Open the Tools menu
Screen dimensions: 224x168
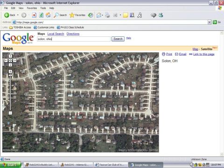pyautogui.click(x=43, y=8)
